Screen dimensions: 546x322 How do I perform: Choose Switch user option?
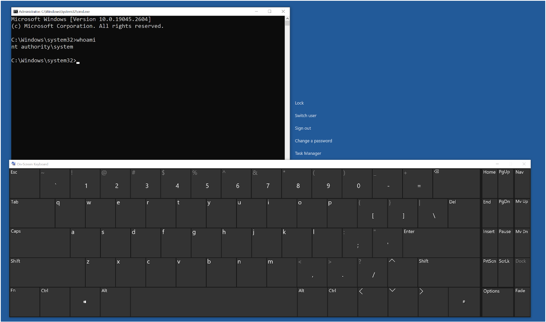click(x=306, y=116)
